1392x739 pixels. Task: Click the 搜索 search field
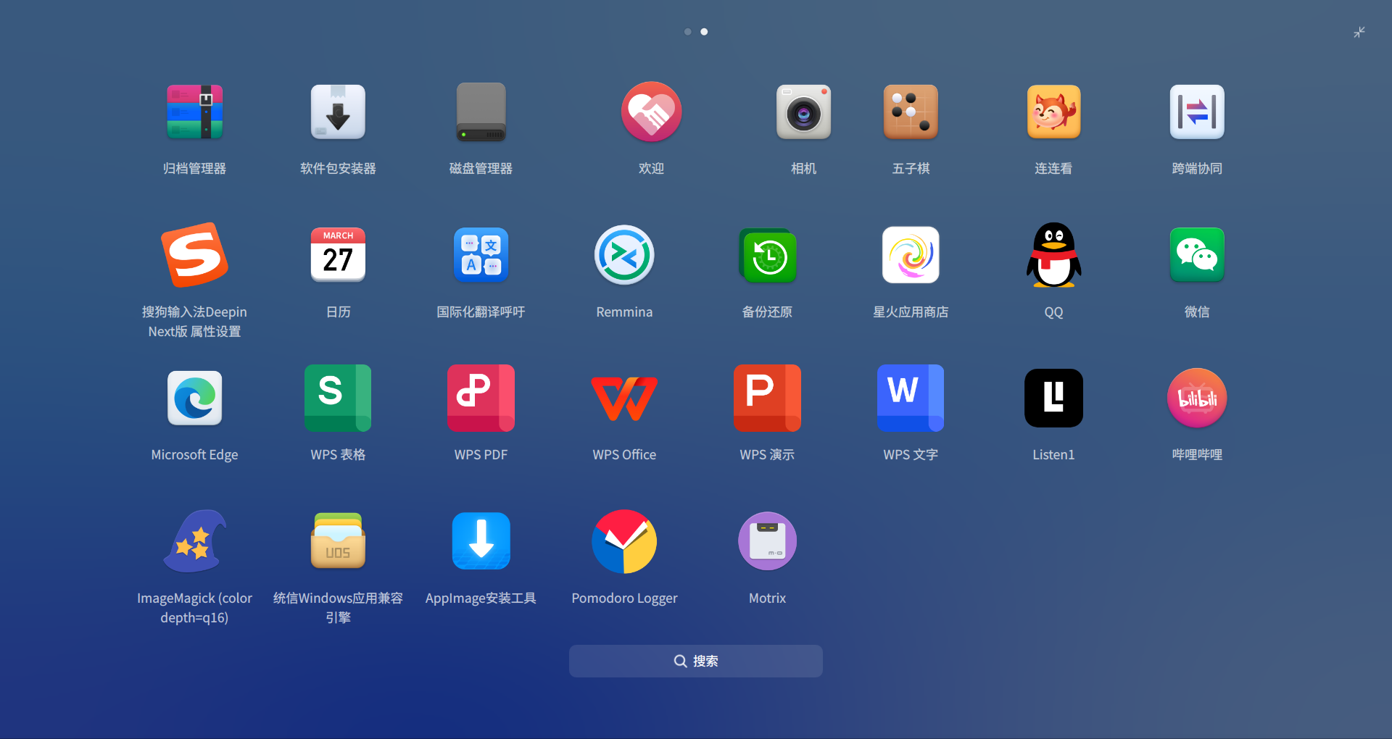click(x=696, y=661)
